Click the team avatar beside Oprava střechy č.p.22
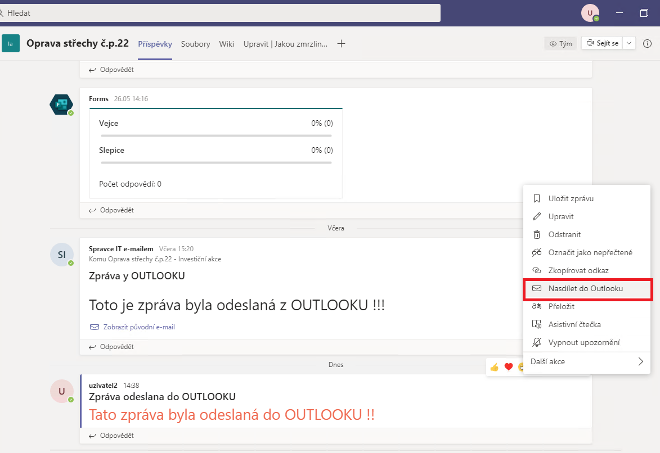Viewport: 660px width, 453px height. 11,43
